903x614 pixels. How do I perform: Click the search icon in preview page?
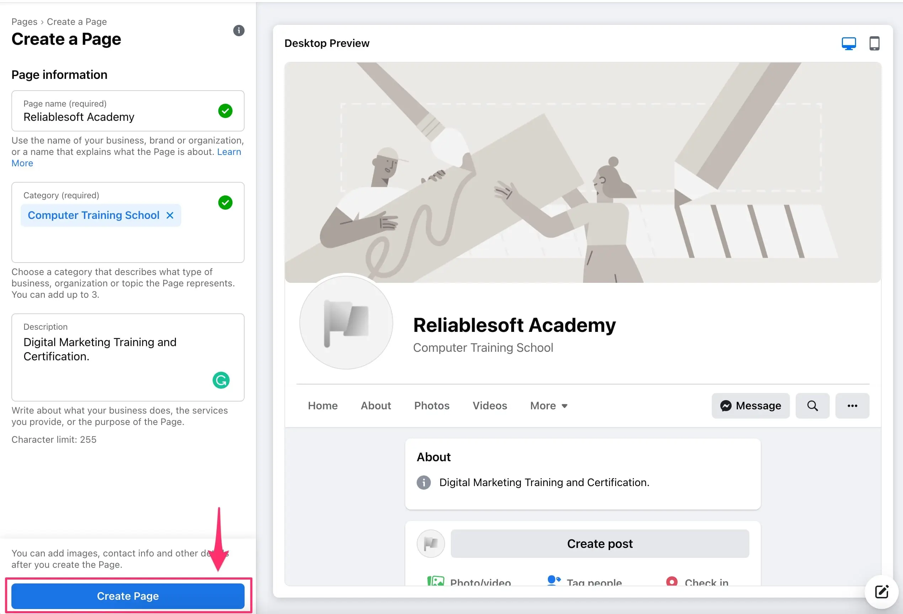coord(812,405)
